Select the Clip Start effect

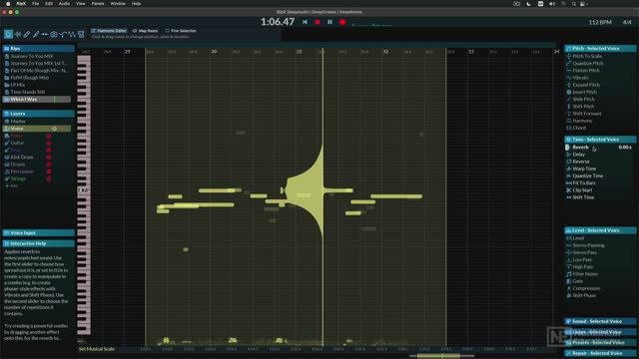coord(582,190)
